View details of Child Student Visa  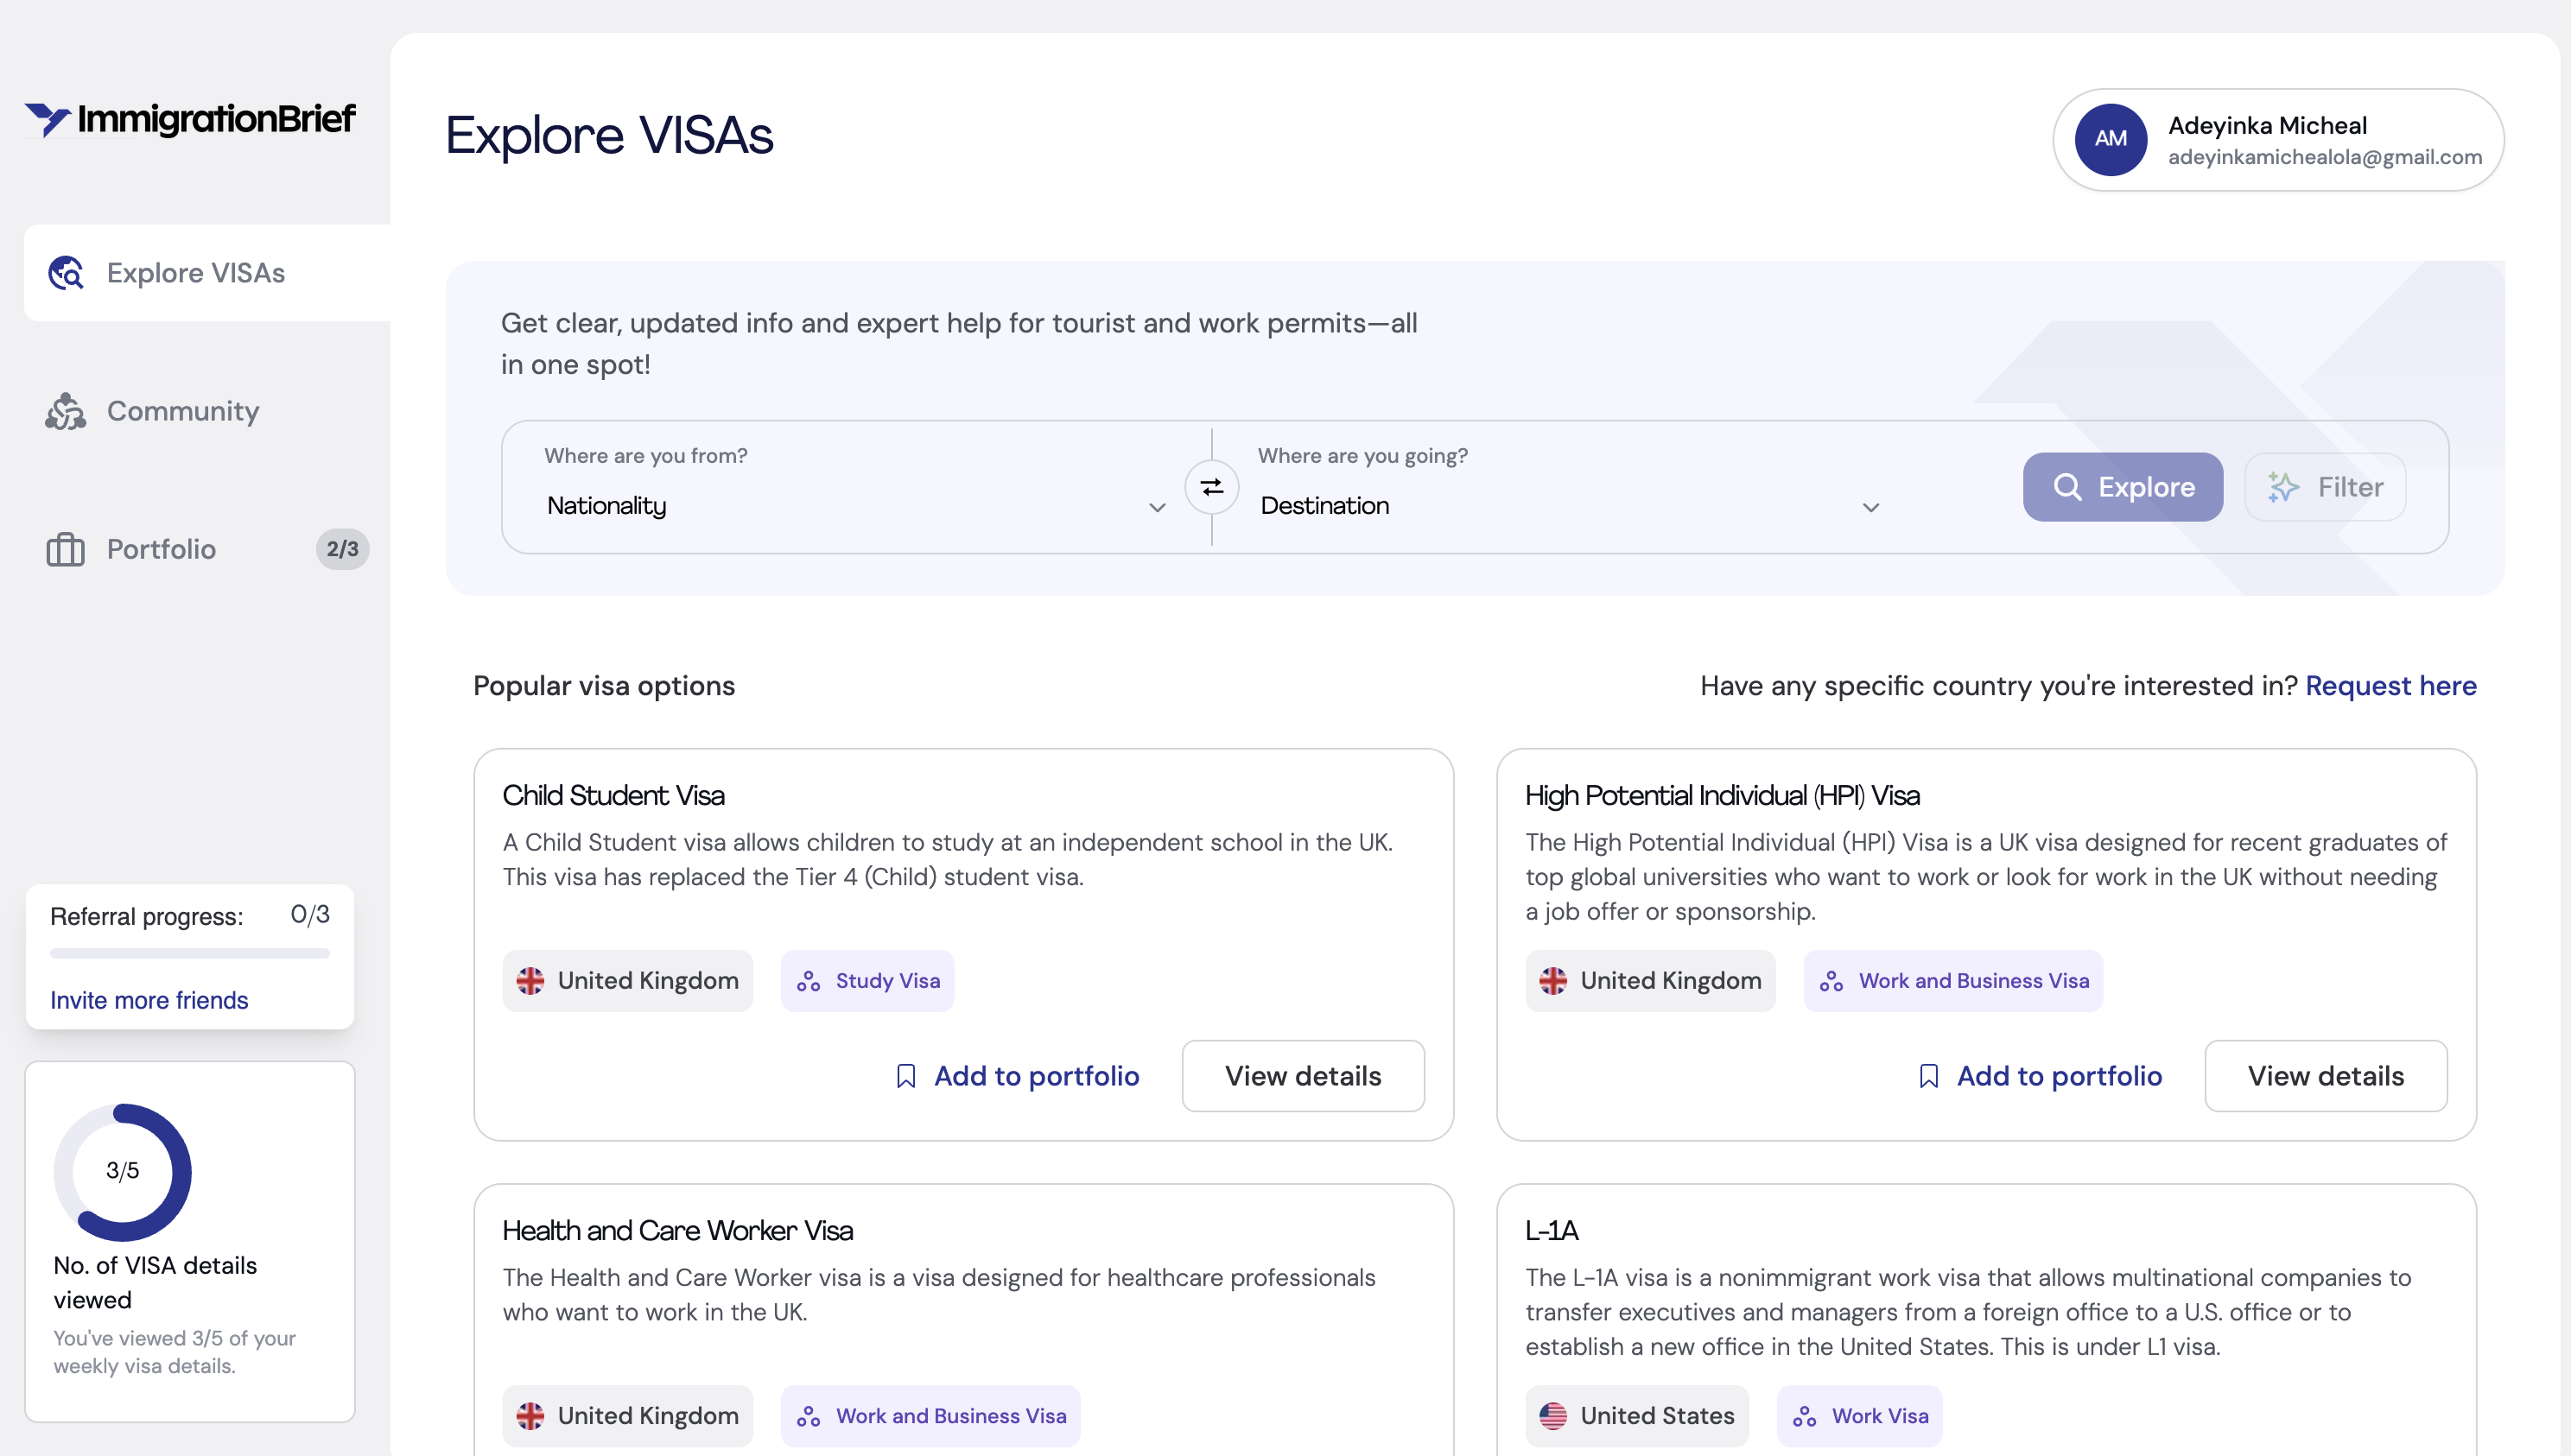click(1303, 1076)
